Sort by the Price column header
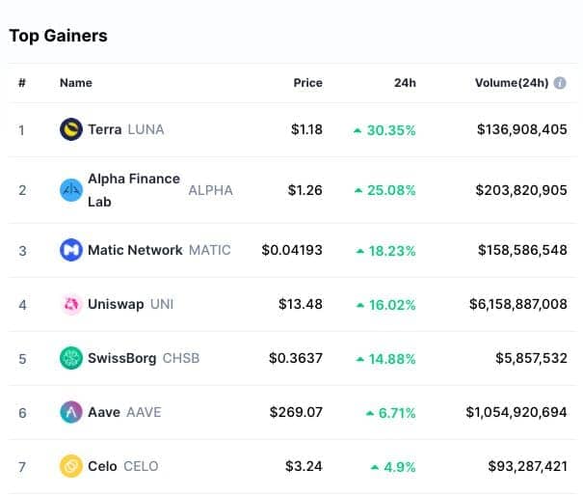Image resolution: width=583 pixels, height=497 pixels. tap(307, 83)
